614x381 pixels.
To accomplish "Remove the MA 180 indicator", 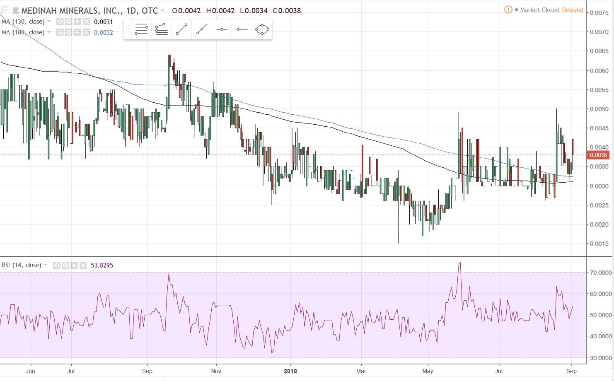I will point(86,32).
